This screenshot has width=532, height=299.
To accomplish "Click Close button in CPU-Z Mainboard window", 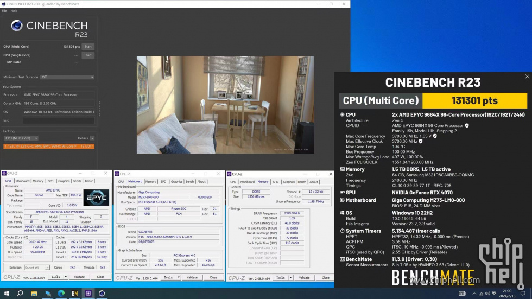I will click(x=213, y=277).
